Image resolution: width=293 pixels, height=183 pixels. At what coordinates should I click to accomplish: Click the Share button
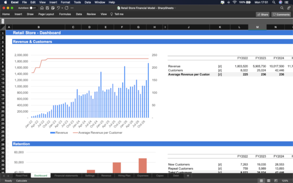point(263,15)
